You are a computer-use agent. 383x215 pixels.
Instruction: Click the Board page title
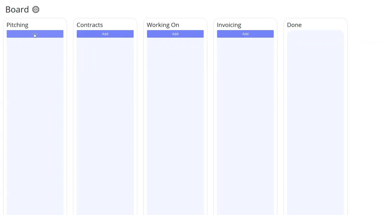pos(17,10)
